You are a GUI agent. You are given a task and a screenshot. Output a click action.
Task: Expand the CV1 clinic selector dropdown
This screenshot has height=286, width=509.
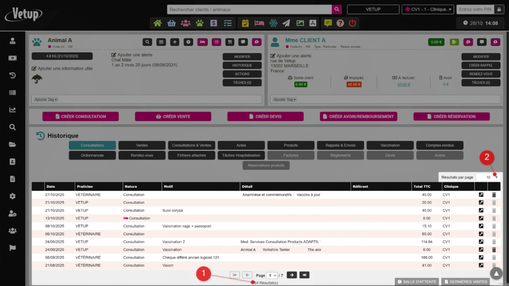click(428, 9)
